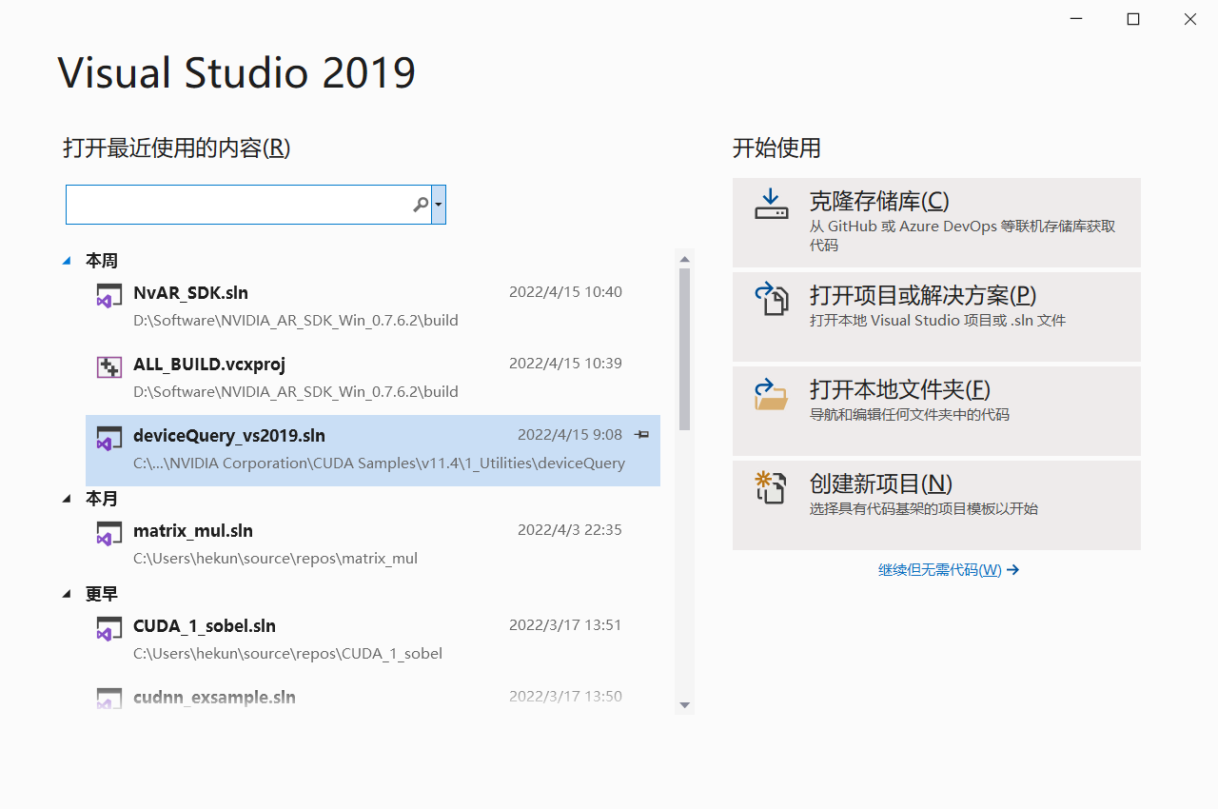
Task: Open recent cudnn_exsample.sln entry
Action: (373, 698)
